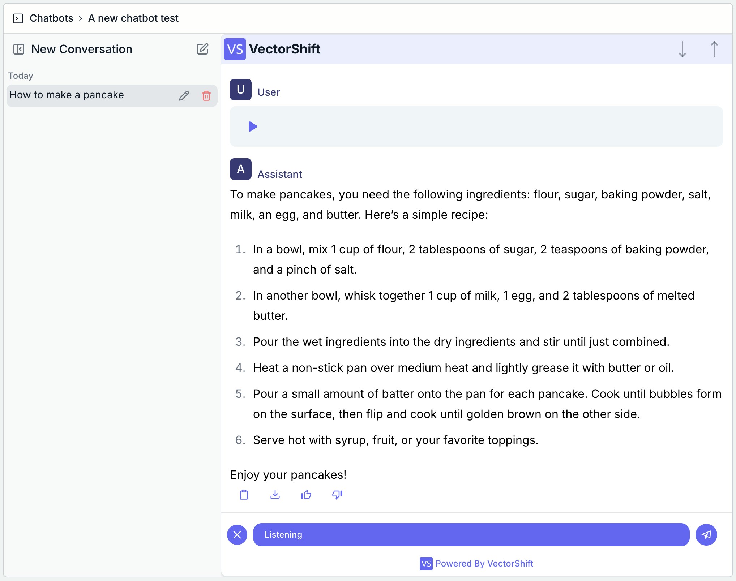Copy the assistant's pancake recipe
The width and height of the screenshot is (736, 581).
[x=244, y=495]
